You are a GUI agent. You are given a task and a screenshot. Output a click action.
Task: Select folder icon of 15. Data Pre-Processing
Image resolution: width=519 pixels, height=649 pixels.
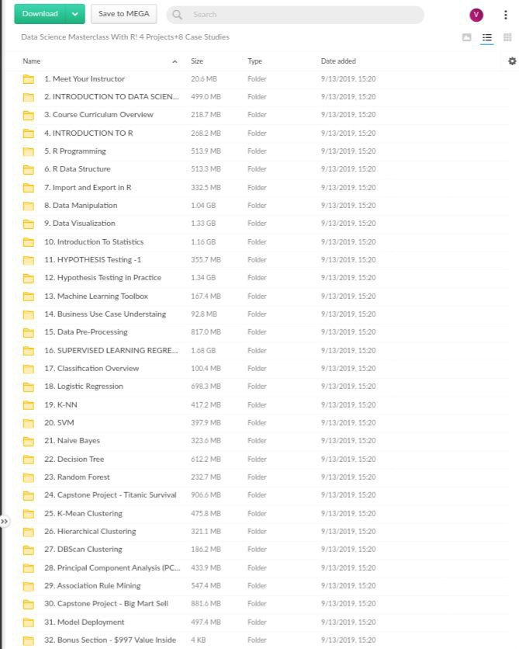tap(29, 332)
